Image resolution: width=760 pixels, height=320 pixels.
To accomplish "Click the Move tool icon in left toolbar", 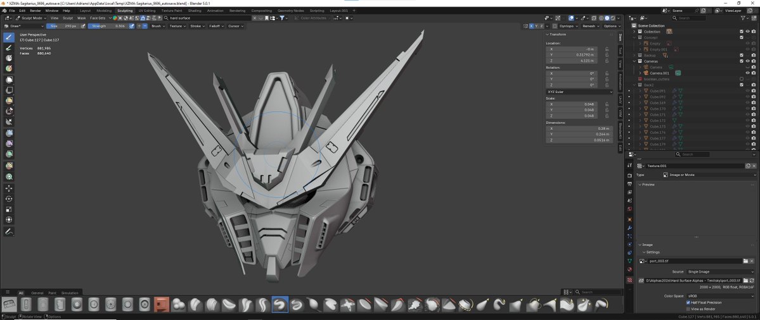I will pos(9,188).
